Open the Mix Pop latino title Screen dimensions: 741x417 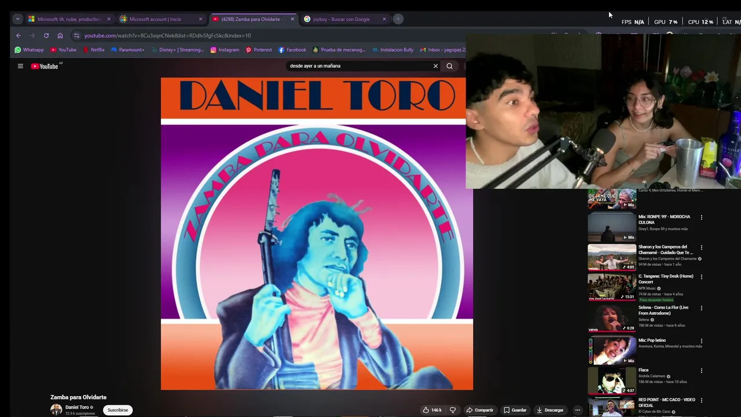tap(652, 340)
